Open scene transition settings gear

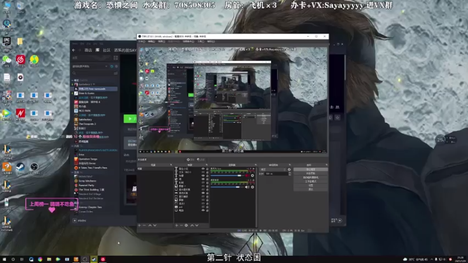(x=289, y=169)
